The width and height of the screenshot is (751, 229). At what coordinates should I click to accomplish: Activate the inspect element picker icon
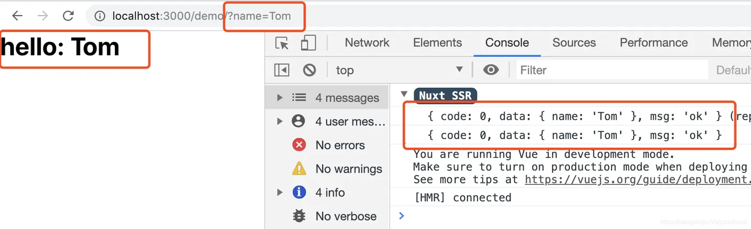[x=282, y=43]
